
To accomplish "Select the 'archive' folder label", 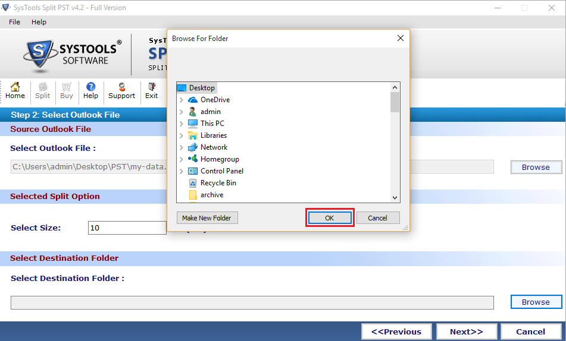I will 212,195.
